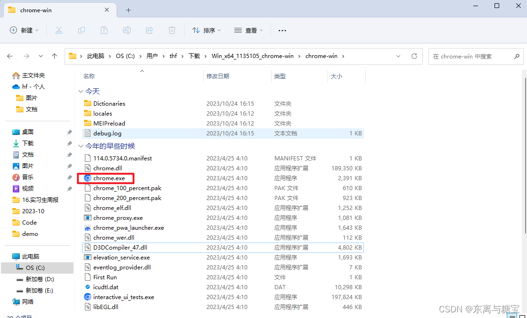Screen dimensions: 527x318
Task: Click the Cut scissors icon
Action: (59, 30)
